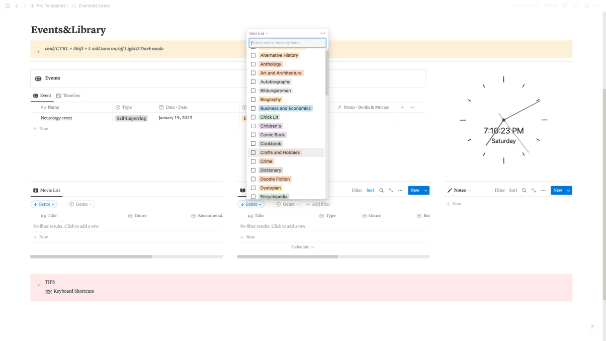This screenshot has height=341, width=606.
Task: Open the Notes view chevron dropdown
Action: pyautogui.click(x=469, y=191)
